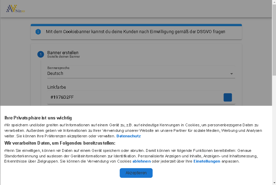Open the blue Linkfarbe color swatch
The width and height of the screenshot is (276, 185).
click(228, 97)
